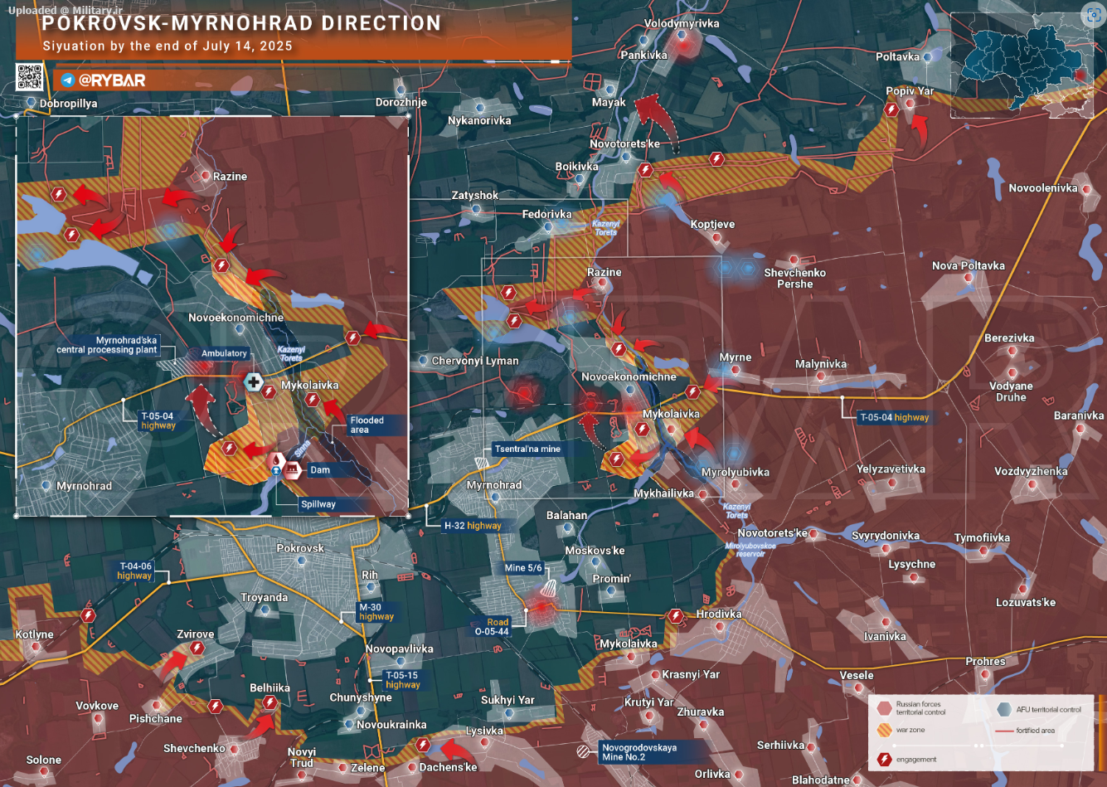Click the engagement icon left of Hrodivka
Screen dimensions: 1107x787
(x=675, y=616)
